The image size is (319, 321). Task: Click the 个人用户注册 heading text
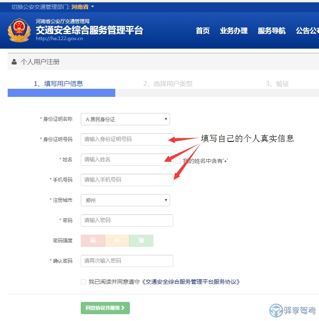click(x=40, y=62)
